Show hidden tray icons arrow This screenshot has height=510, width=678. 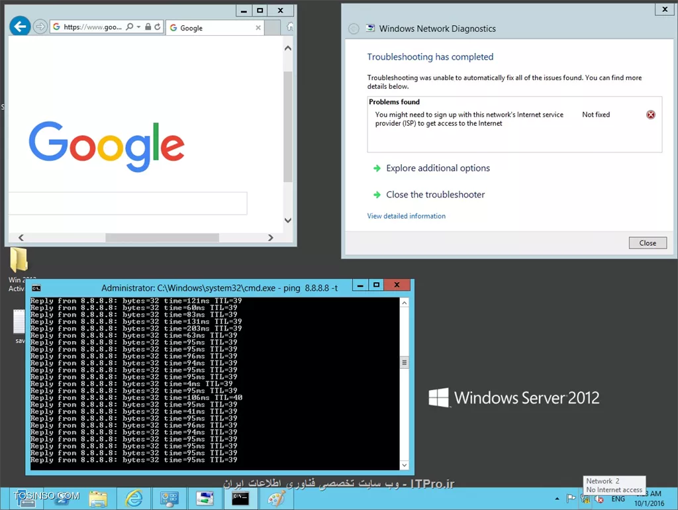coord(557,499)
